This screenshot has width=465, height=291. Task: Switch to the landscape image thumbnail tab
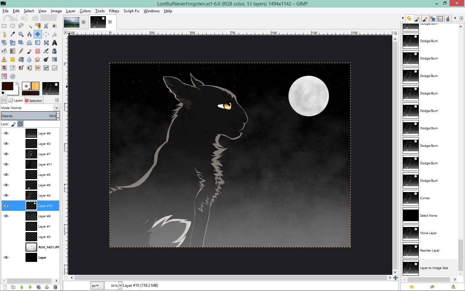72,22
